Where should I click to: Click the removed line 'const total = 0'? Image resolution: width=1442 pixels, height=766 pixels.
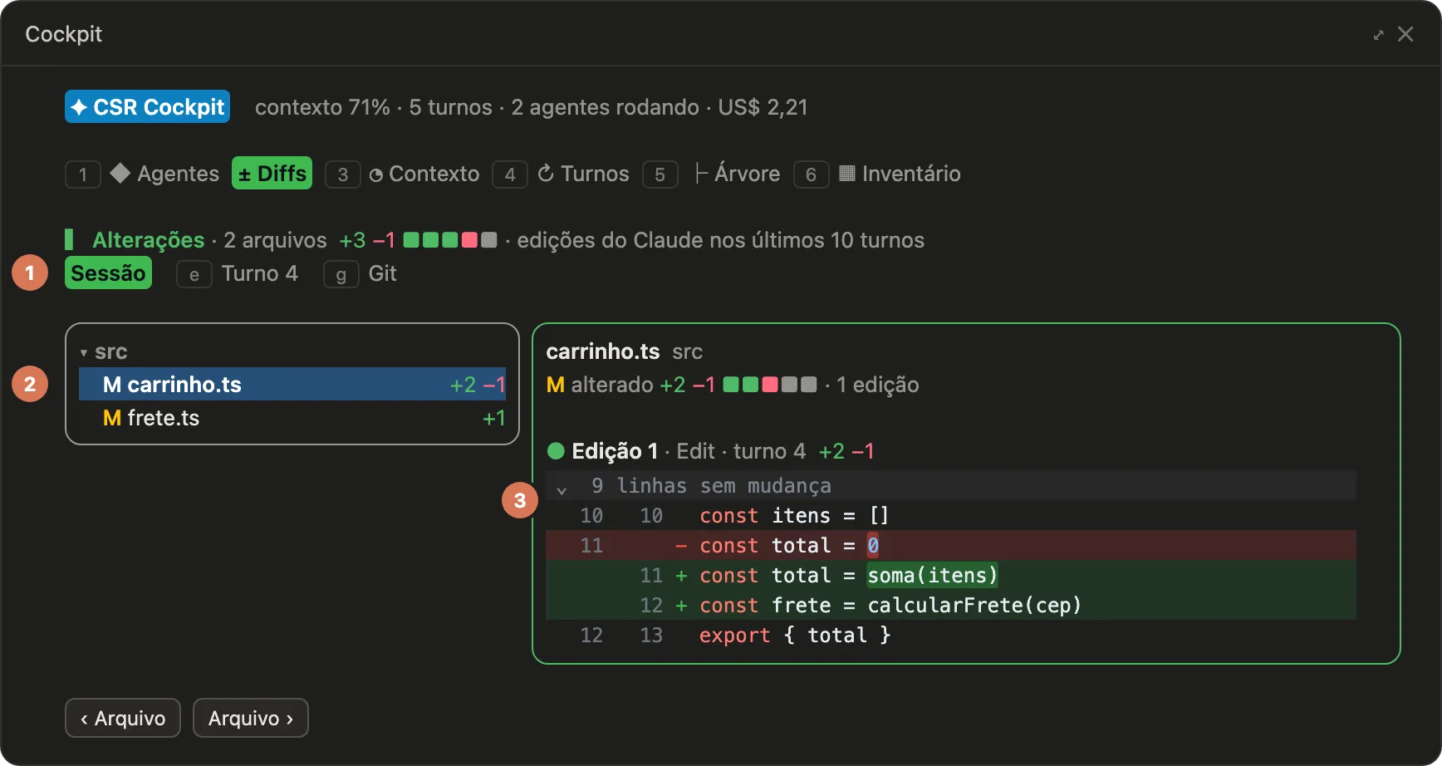point(950,545)
